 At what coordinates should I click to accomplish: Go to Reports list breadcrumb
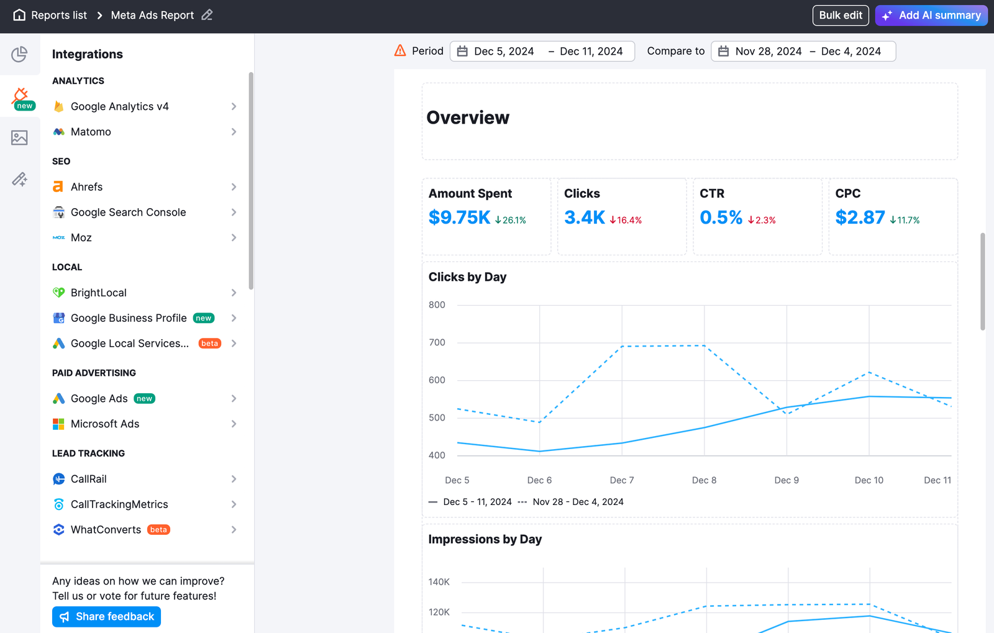coord(59,15)
